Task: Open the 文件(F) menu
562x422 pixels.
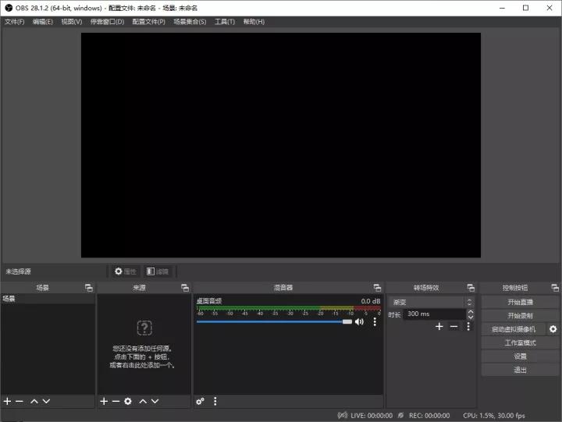Action: pos(14,22)
